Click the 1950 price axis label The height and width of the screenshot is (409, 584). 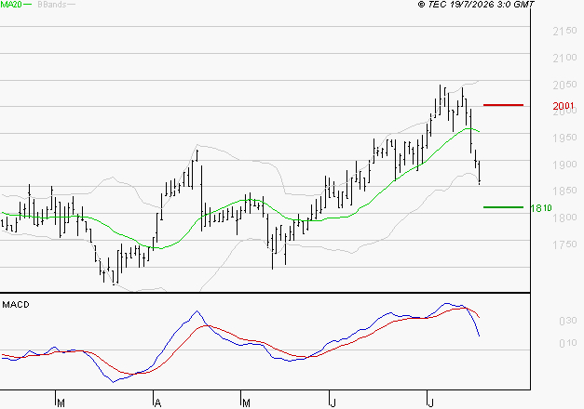[x=564, y=138]
